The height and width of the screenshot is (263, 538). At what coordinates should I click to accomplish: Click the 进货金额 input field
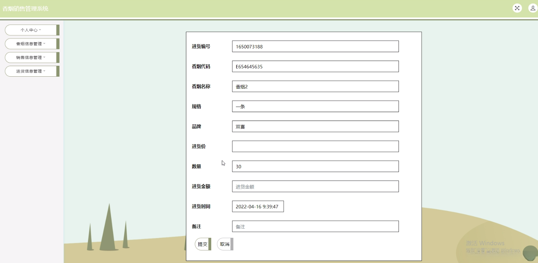tap(315, 186)
